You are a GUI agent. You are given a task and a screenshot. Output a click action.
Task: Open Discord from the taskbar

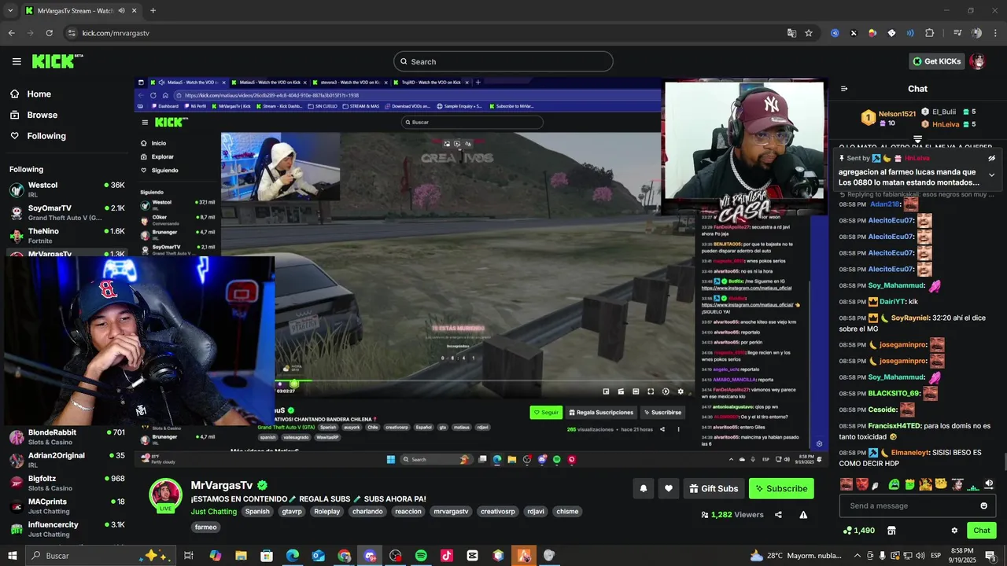[x=370, y=556]
